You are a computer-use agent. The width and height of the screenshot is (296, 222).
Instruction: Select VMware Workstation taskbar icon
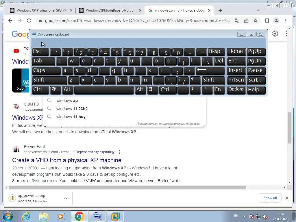pyautogui.click(x=115, y=216)
